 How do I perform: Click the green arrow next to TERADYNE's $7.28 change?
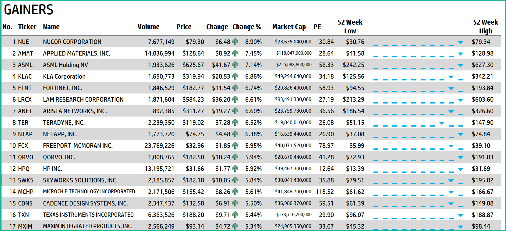tap(235, 123)
